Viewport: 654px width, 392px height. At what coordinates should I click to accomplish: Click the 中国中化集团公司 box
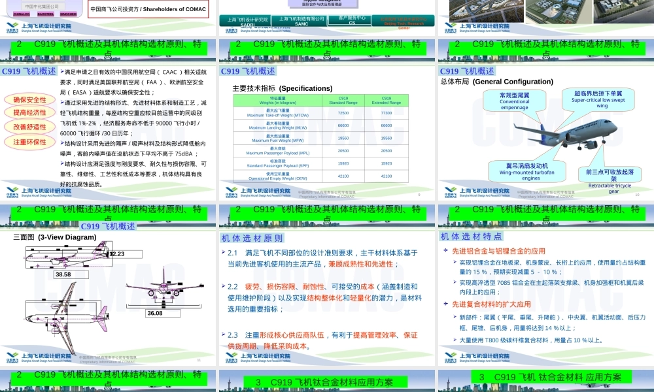pos(42,7)
